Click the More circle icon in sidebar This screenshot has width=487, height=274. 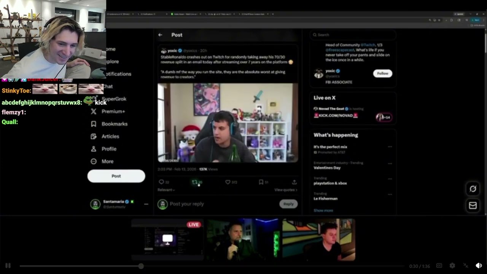click(x=94, y=161)
